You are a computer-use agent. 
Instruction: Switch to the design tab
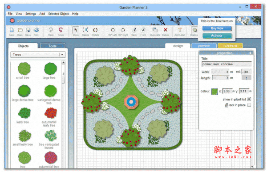tap(178, 46)
